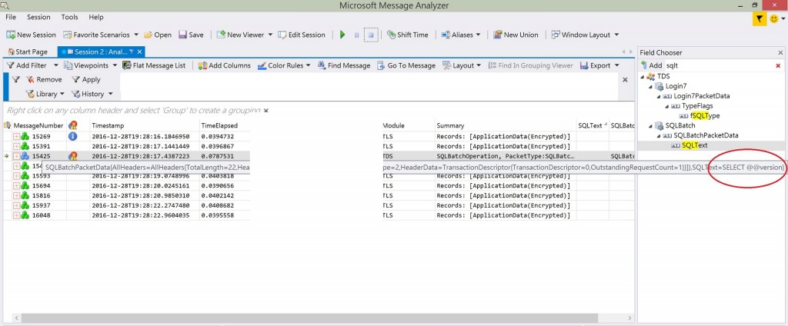The width and height of the screenshot is (788, 326).
Task: Click Go To Message button
Action: pyautogui.click(x=406, y=65)
